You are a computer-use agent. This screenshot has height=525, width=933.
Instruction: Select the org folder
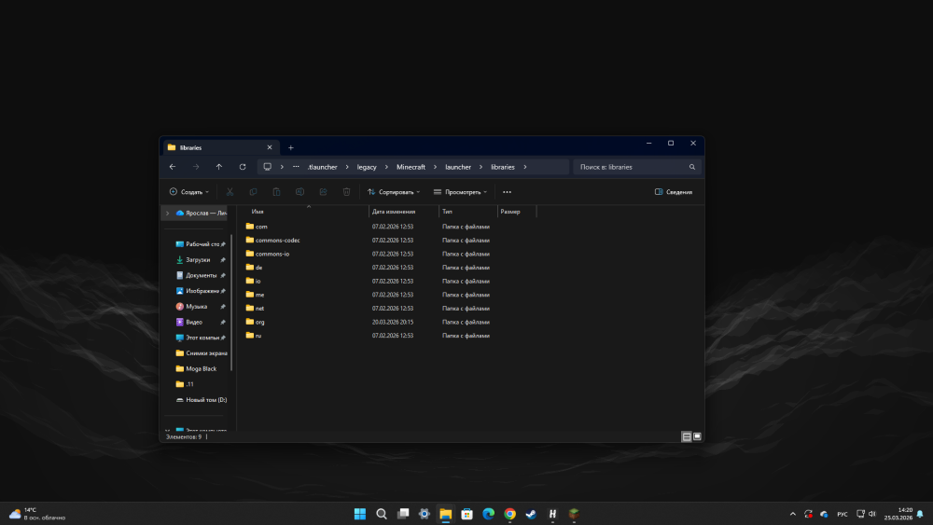point(259,323)
